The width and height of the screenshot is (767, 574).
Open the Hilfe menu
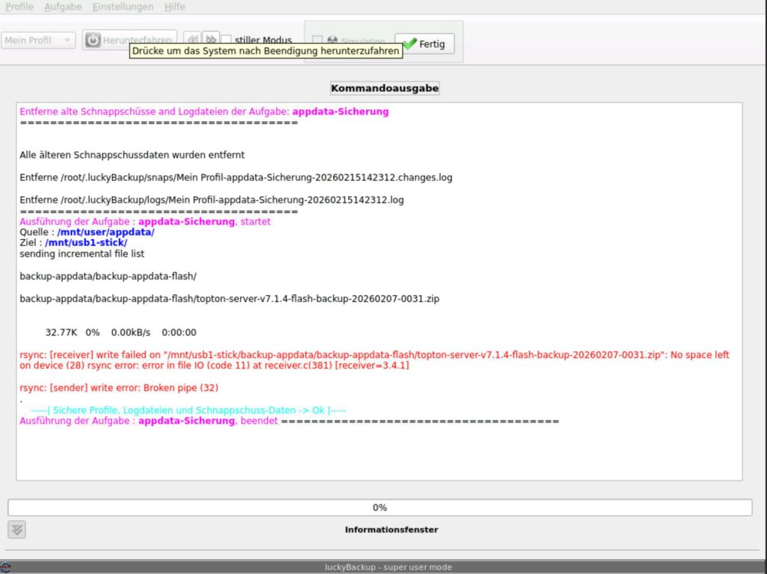(x=175, y=7)
